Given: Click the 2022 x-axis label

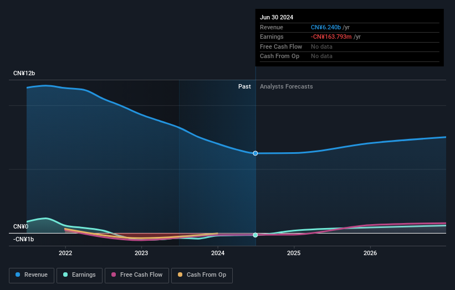Looking at the screenshot, I should tap(65, 253).
